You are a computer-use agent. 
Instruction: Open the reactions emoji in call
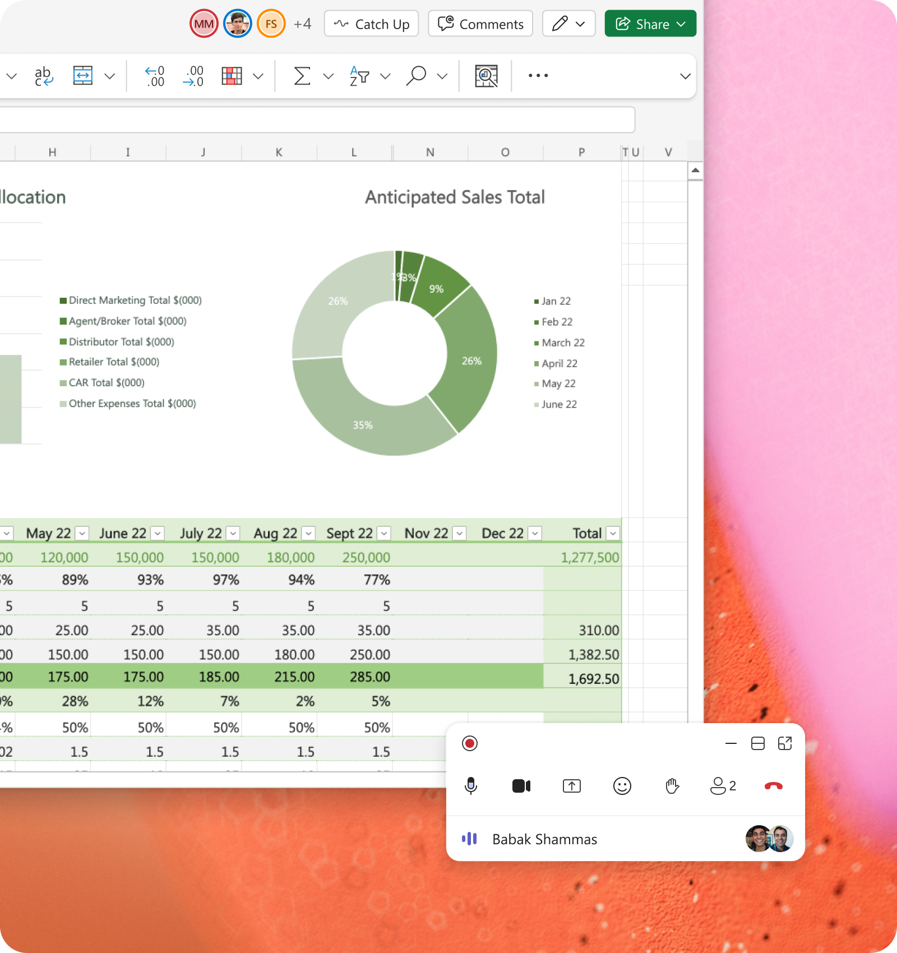tap(622, 786)
